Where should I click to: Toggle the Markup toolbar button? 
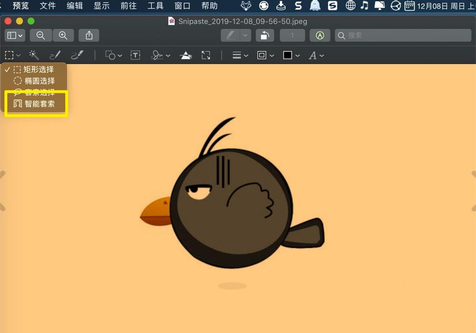coord(320,36)
